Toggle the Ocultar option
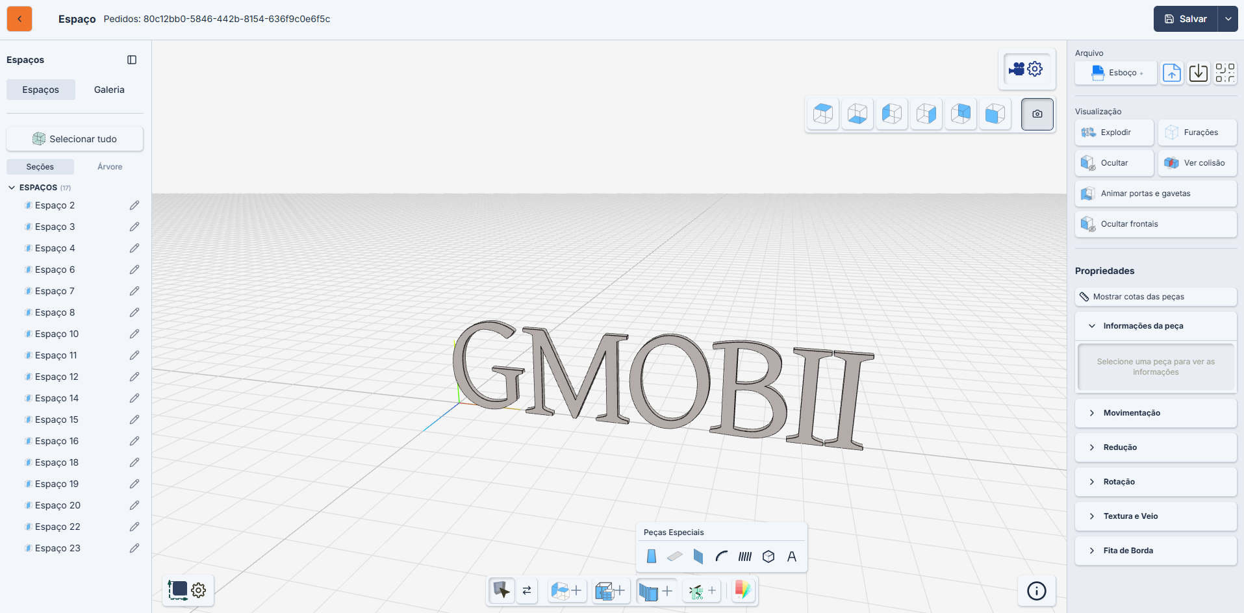The height and width of the screenshot is (613, 1244). pyautogui.click(x=1114, y=163)
